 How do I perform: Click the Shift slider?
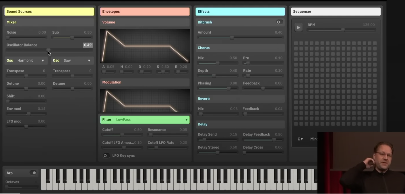26,101
